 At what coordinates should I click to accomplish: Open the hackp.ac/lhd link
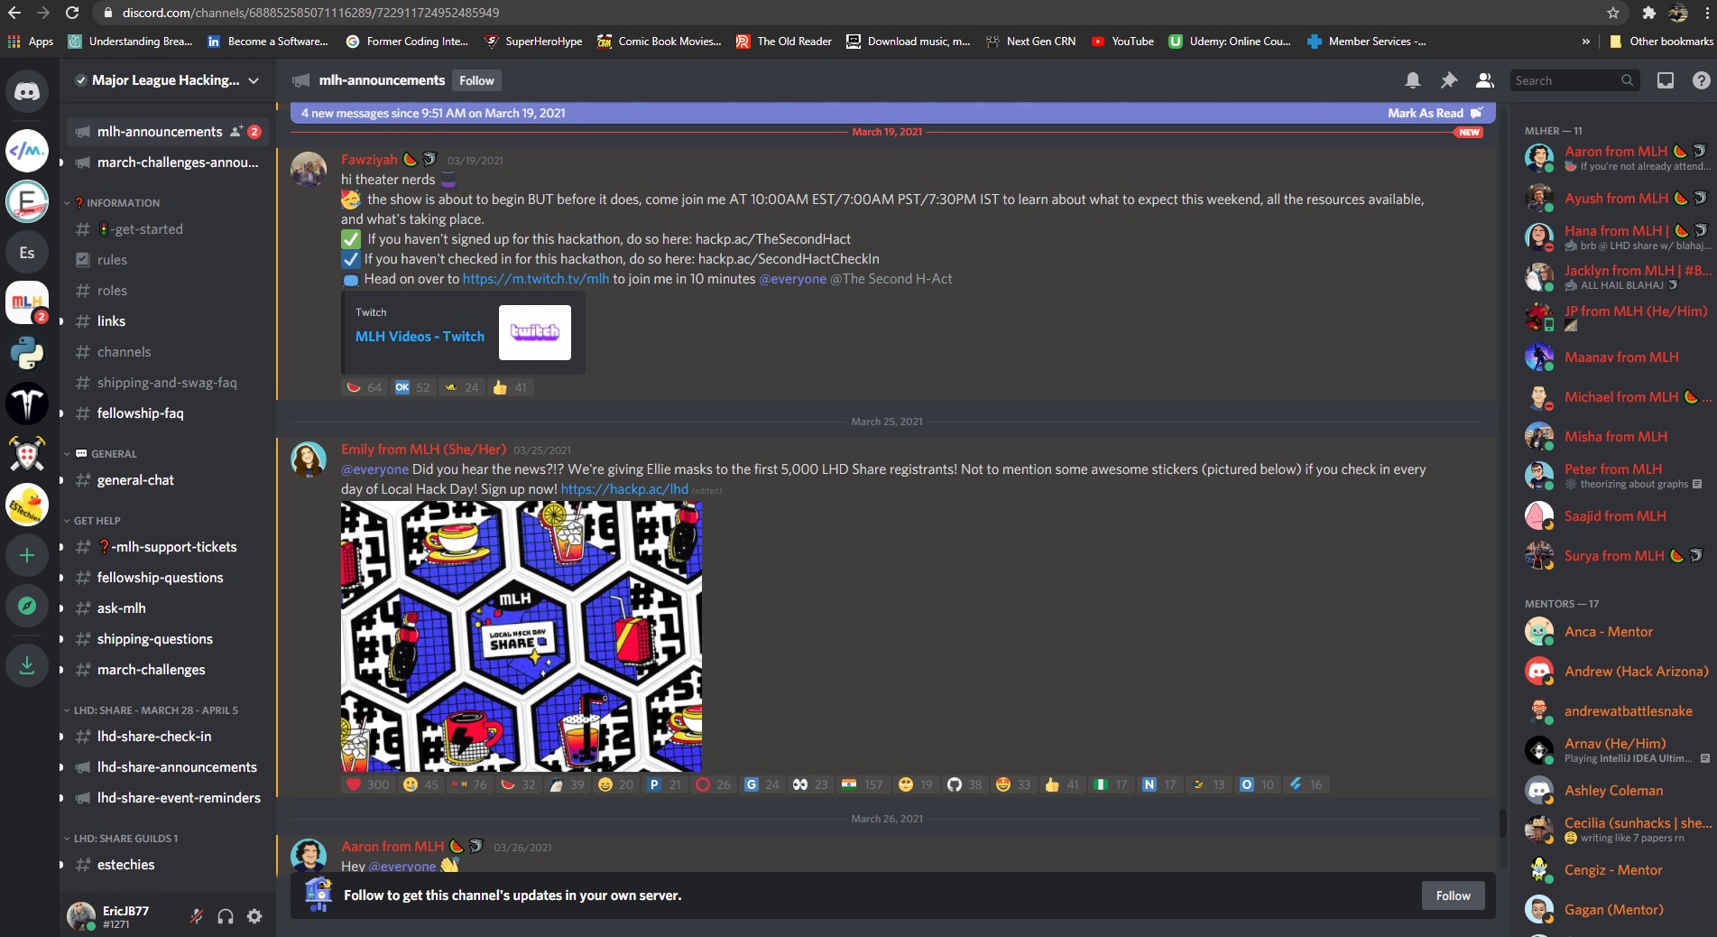tap(624, 488)
